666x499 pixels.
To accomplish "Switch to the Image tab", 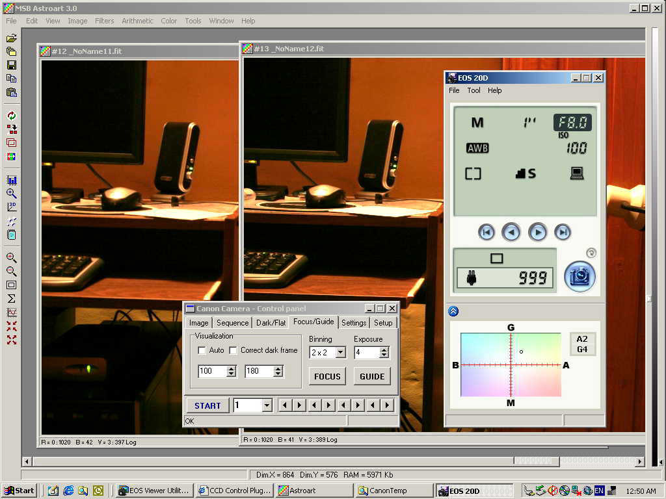I will [x=199, y=323].
